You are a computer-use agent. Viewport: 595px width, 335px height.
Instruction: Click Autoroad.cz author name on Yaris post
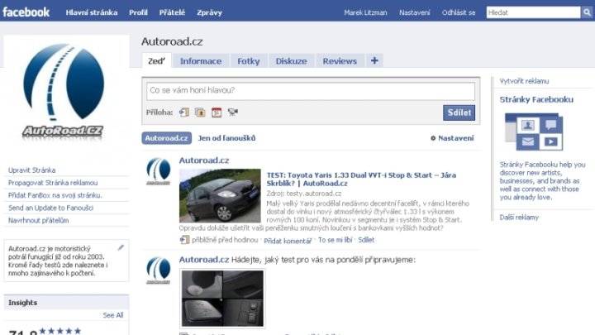pos(204,160)
